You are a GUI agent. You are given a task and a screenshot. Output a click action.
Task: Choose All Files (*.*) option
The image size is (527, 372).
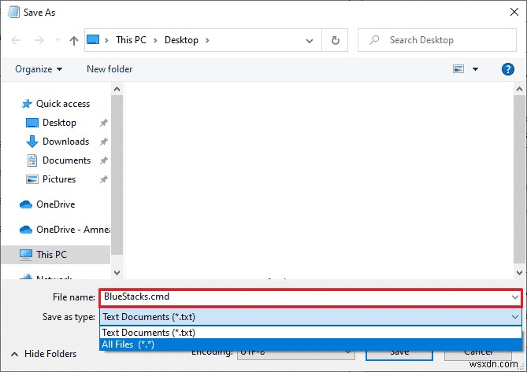click(310, 344)
